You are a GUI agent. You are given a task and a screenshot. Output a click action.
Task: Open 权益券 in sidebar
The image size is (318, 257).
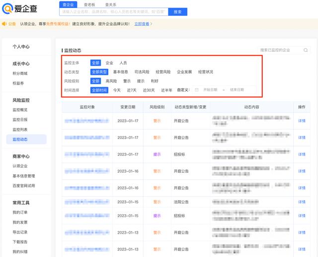coord(18,83)
